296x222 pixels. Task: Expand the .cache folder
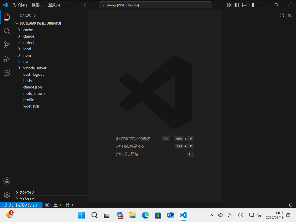51,30
